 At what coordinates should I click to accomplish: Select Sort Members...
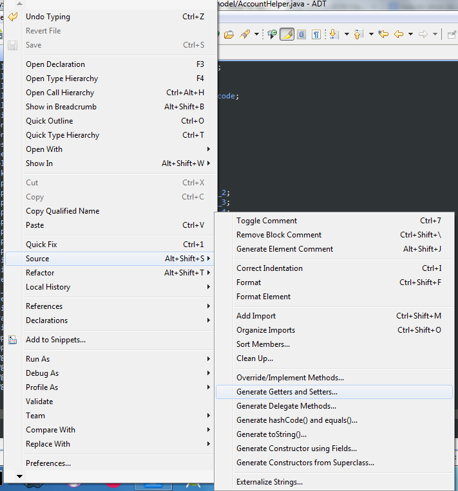[334, 344]
